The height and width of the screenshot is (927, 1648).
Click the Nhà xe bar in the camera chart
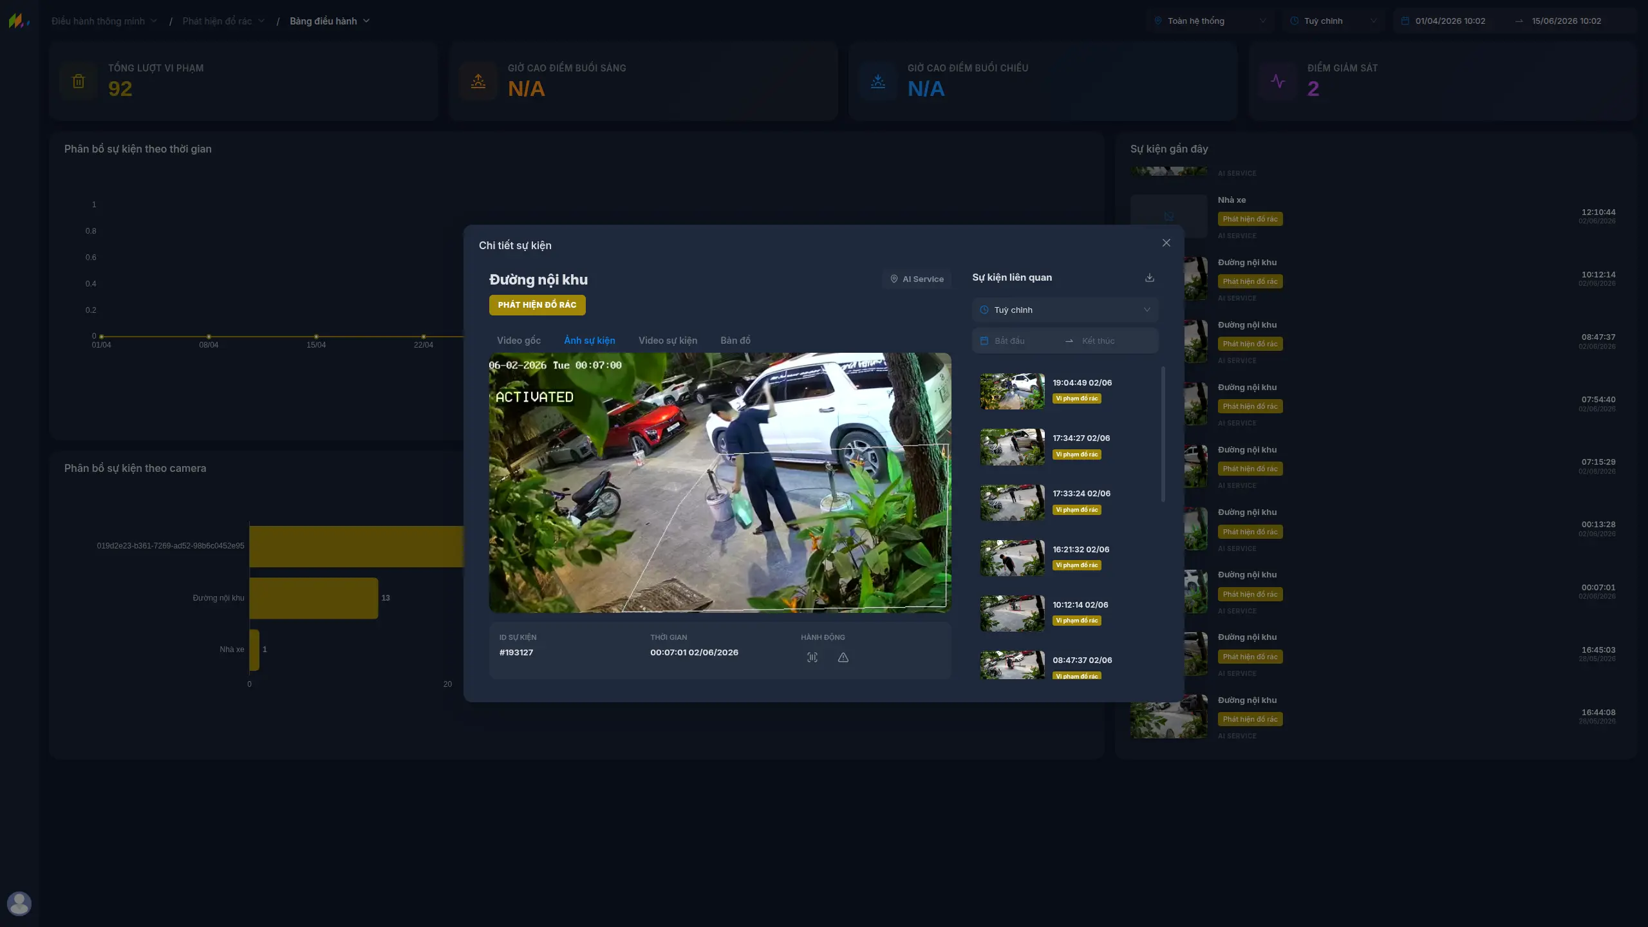[x=254, y=650]
